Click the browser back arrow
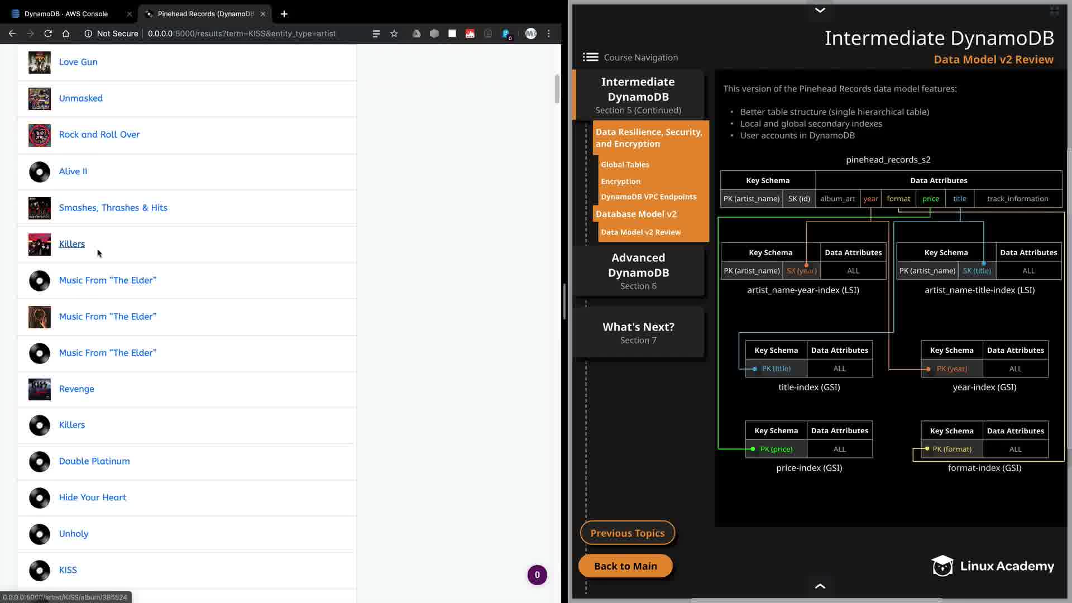Screen dimensions: 1072x603 [x=12, y=33]
